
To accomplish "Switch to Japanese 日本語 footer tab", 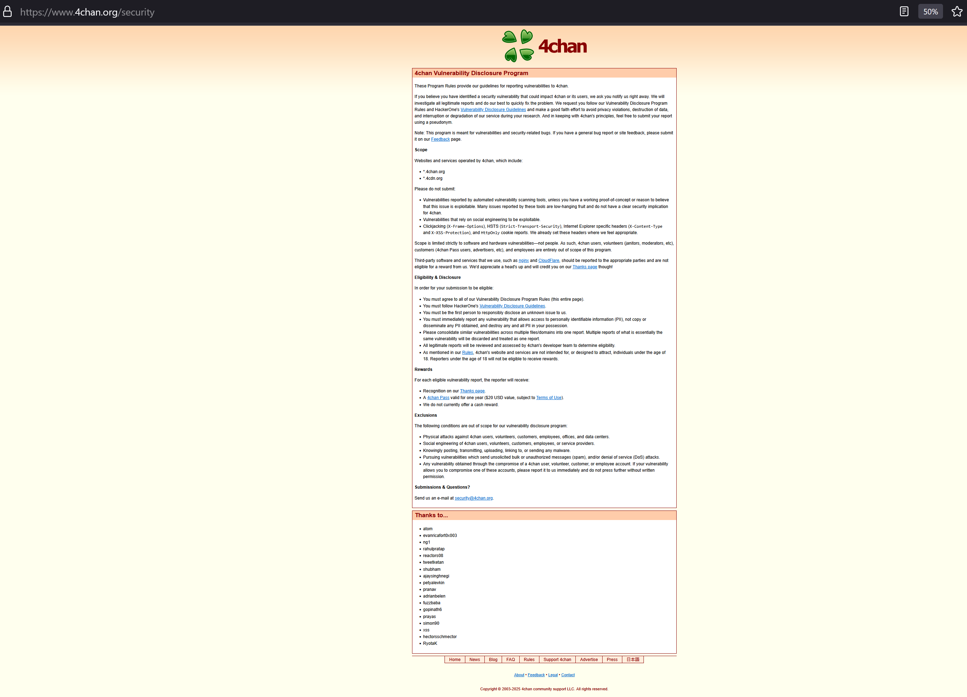I will pos(633,660).
